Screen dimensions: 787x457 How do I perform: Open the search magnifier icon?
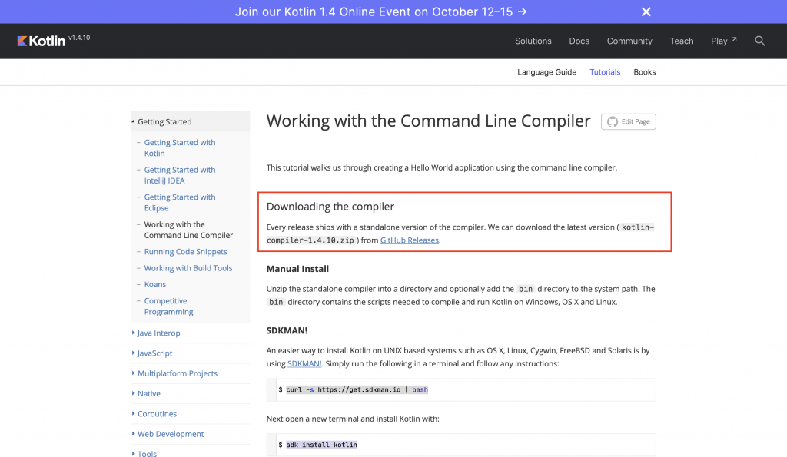point(759,41)
